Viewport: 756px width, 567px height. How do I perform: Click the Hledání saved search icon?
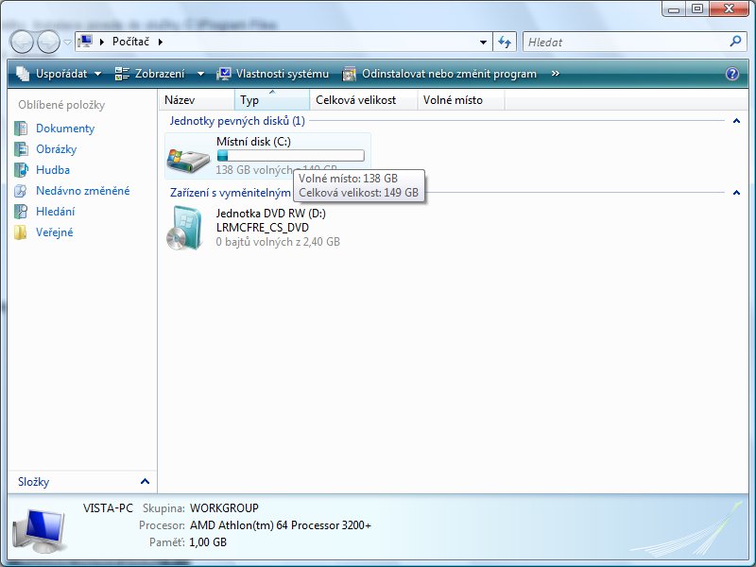point(21,211)
